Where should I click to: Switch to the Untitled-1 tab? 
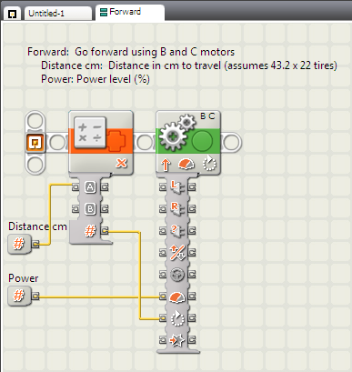57,14
